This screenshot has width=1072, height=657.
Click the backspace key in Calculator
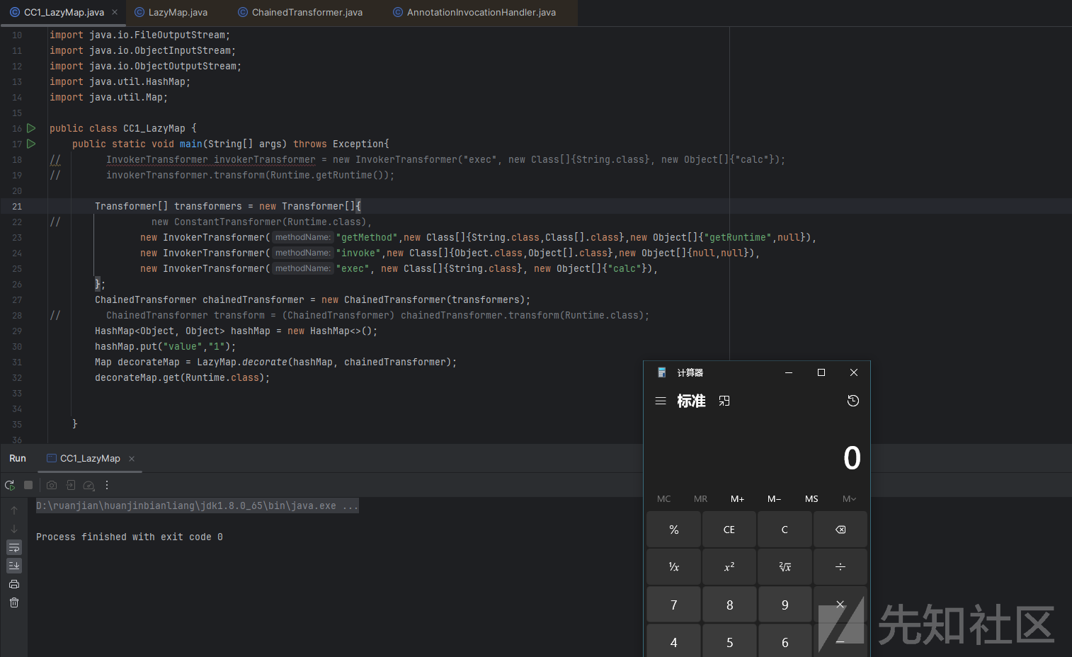click(x=840, y=530)
